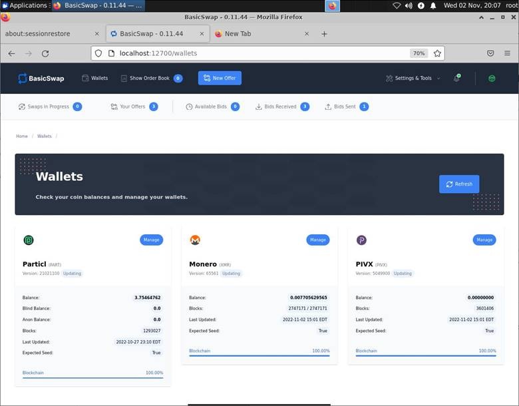Manage the Monero wallet
This screenshot has height=406, width=519.
coord(318,240)
